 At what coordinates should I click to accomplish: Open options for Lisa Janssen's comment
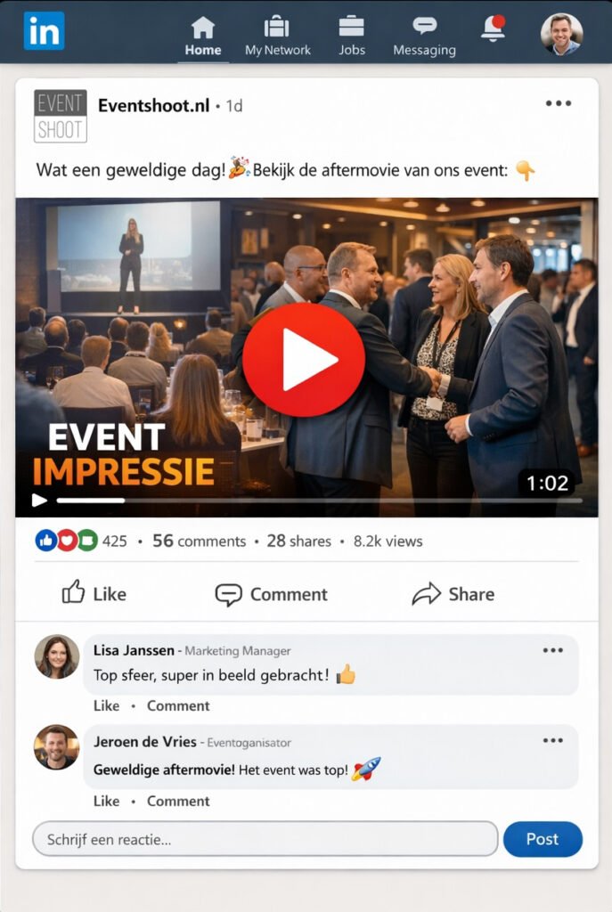[x=552, y=650]
